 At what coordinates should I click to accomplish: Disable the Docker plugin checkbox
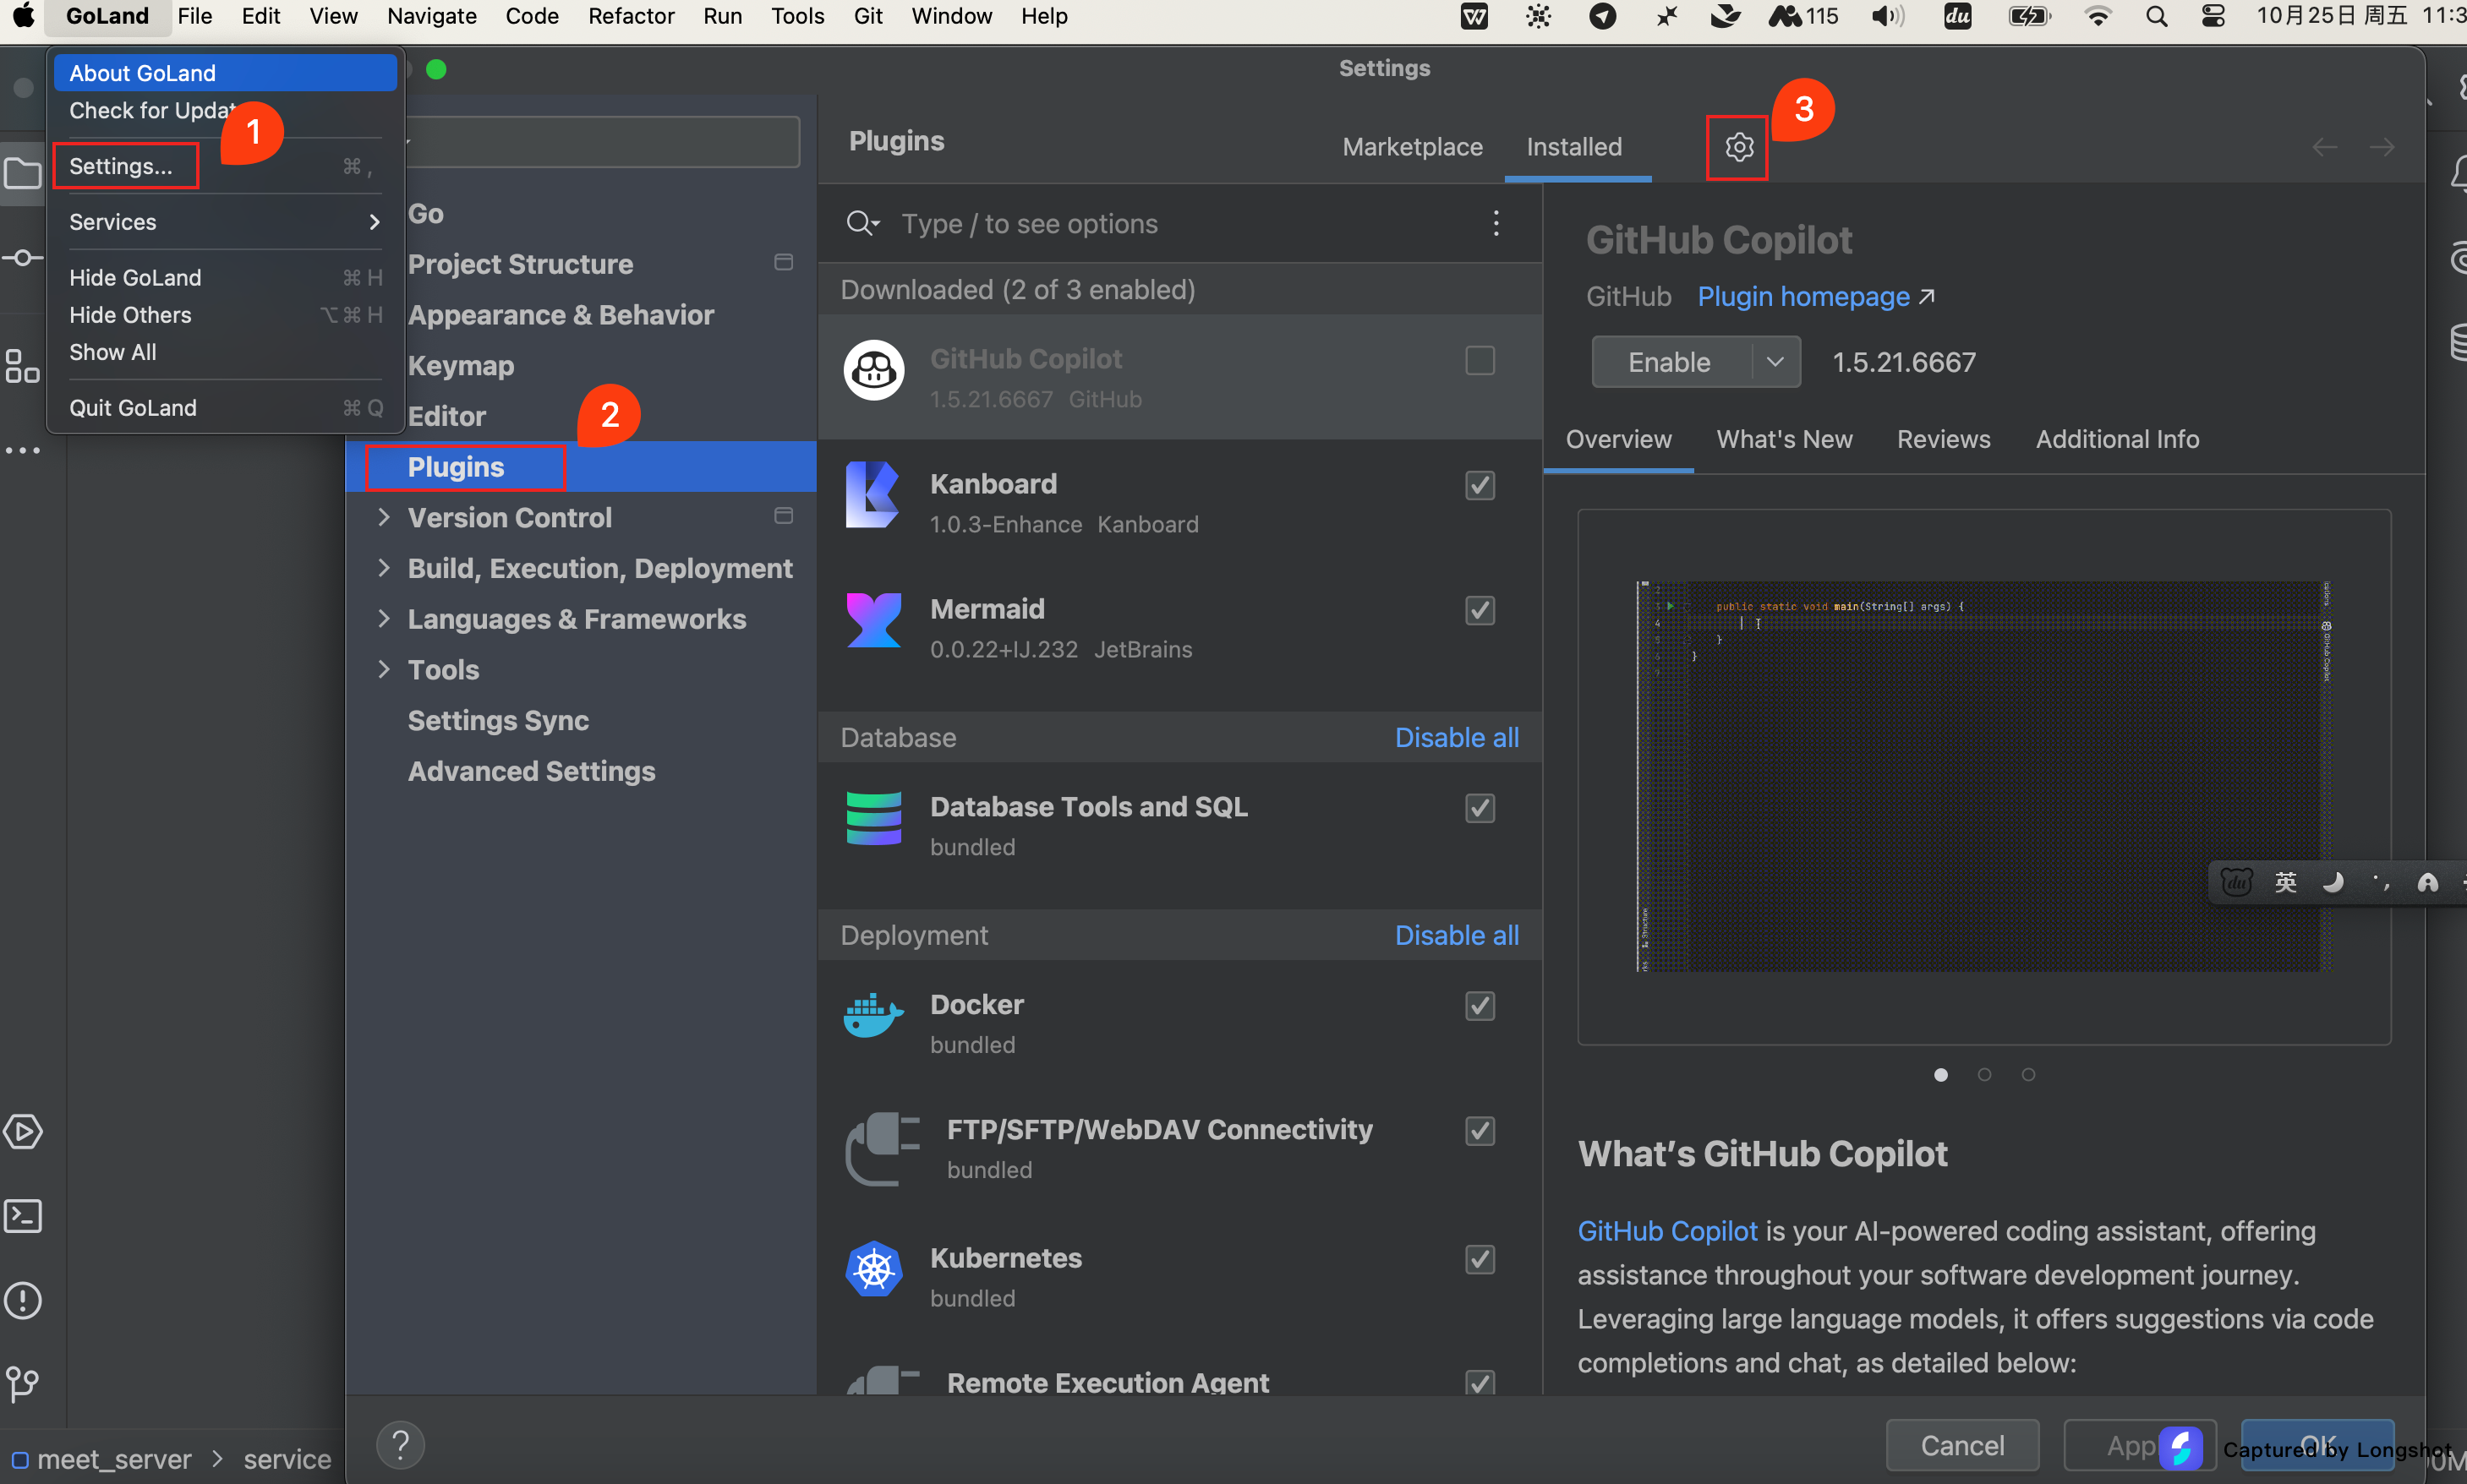1480,1005
